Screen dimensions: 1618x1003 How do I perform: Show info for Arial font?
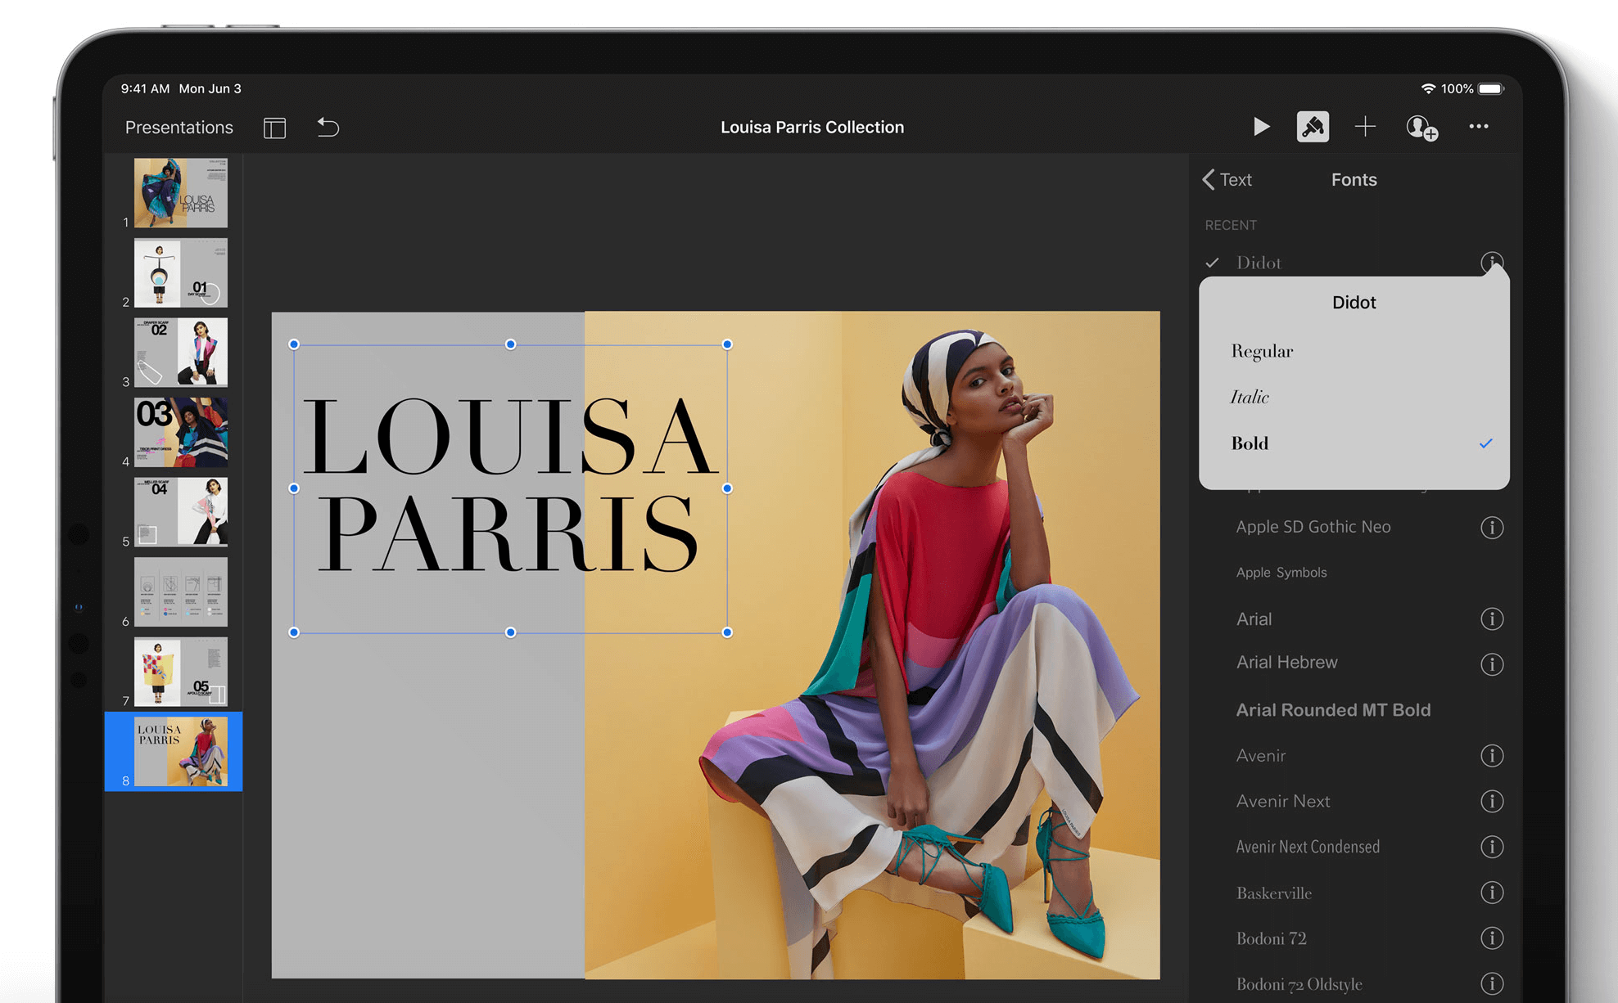point(1492,618)
